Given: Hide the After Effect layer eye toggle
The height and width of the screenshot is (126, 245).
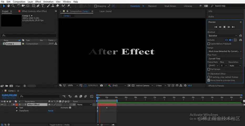Looking at the screenshot, I should pos(2,105).
